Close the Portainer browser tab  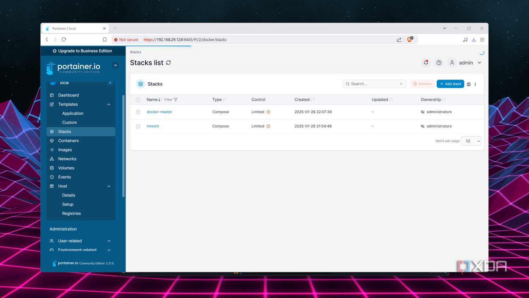click(104, 29)
